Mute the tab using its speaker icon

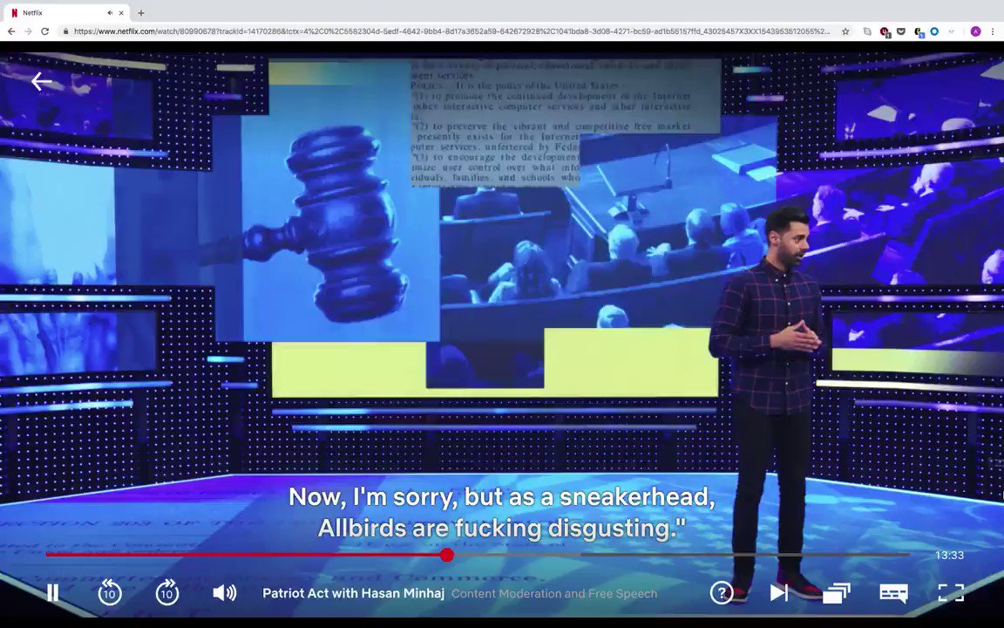click(x=110, y=13)
